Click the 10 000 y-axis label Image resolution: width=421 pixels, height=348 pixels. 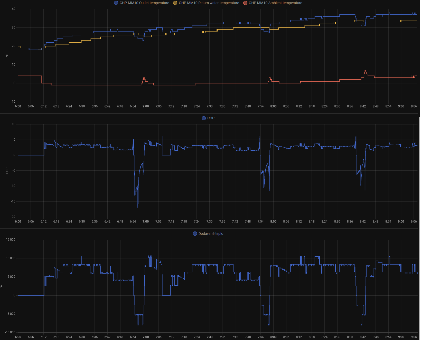click(x=11, y=258)
